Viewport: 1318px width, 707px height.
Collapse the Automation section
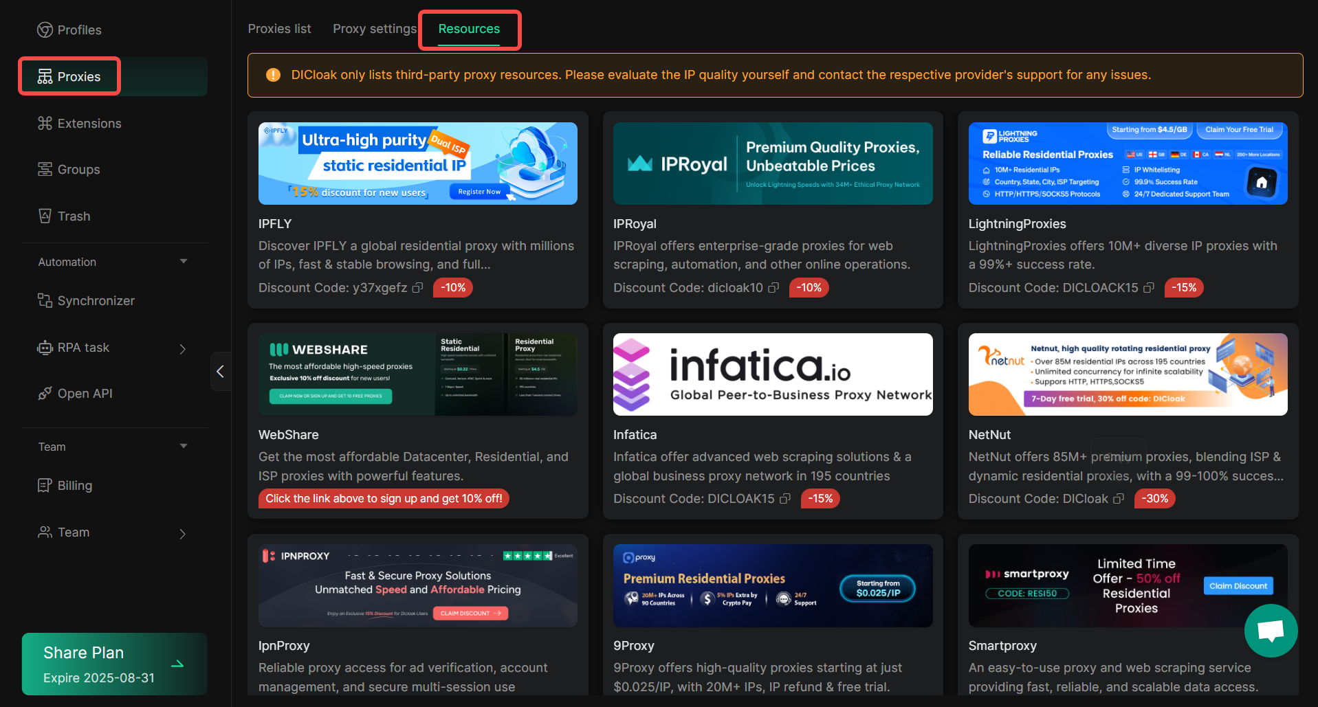pos(184,262)
